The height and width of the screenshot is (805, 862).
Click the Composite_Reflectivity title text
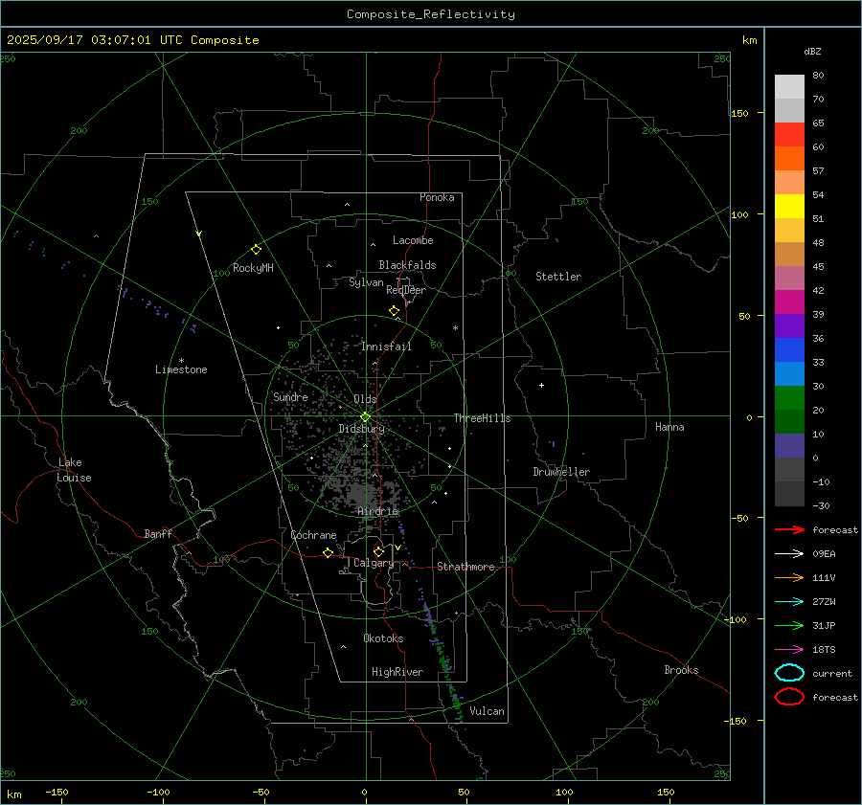point(430,14)
